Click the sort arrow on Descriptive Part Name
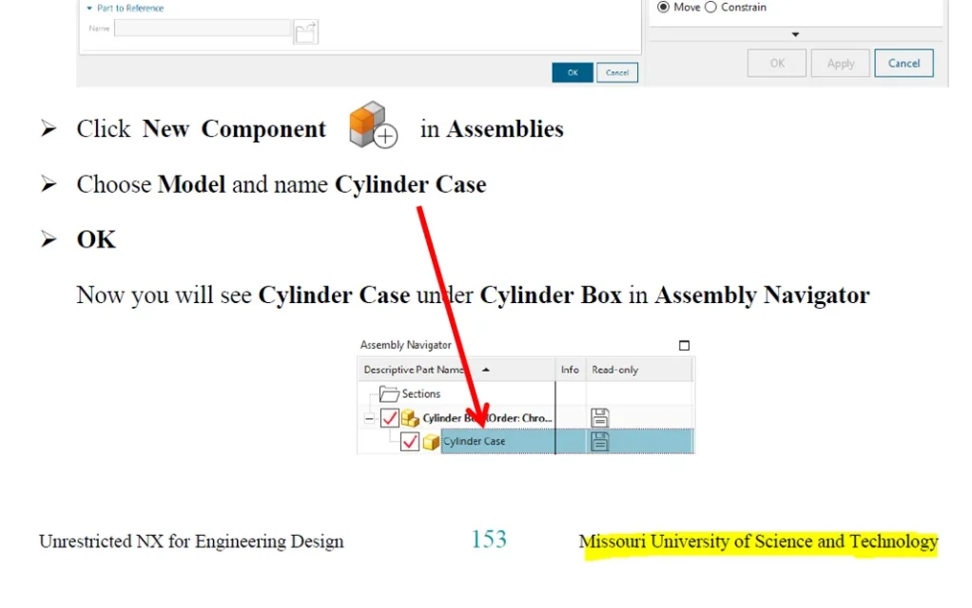 coord(486,370)
